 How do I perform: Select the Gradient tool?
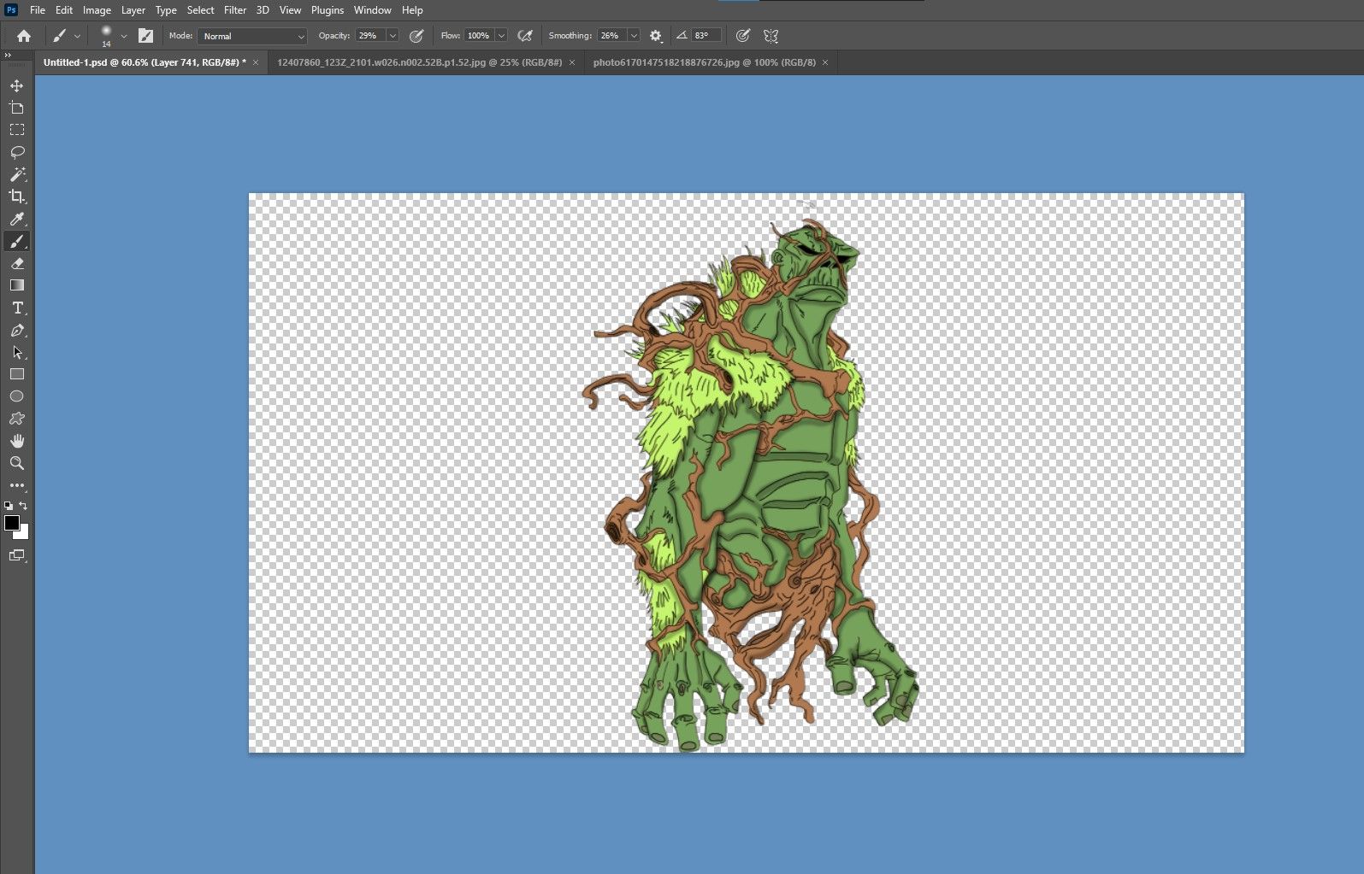click(17, 285)
